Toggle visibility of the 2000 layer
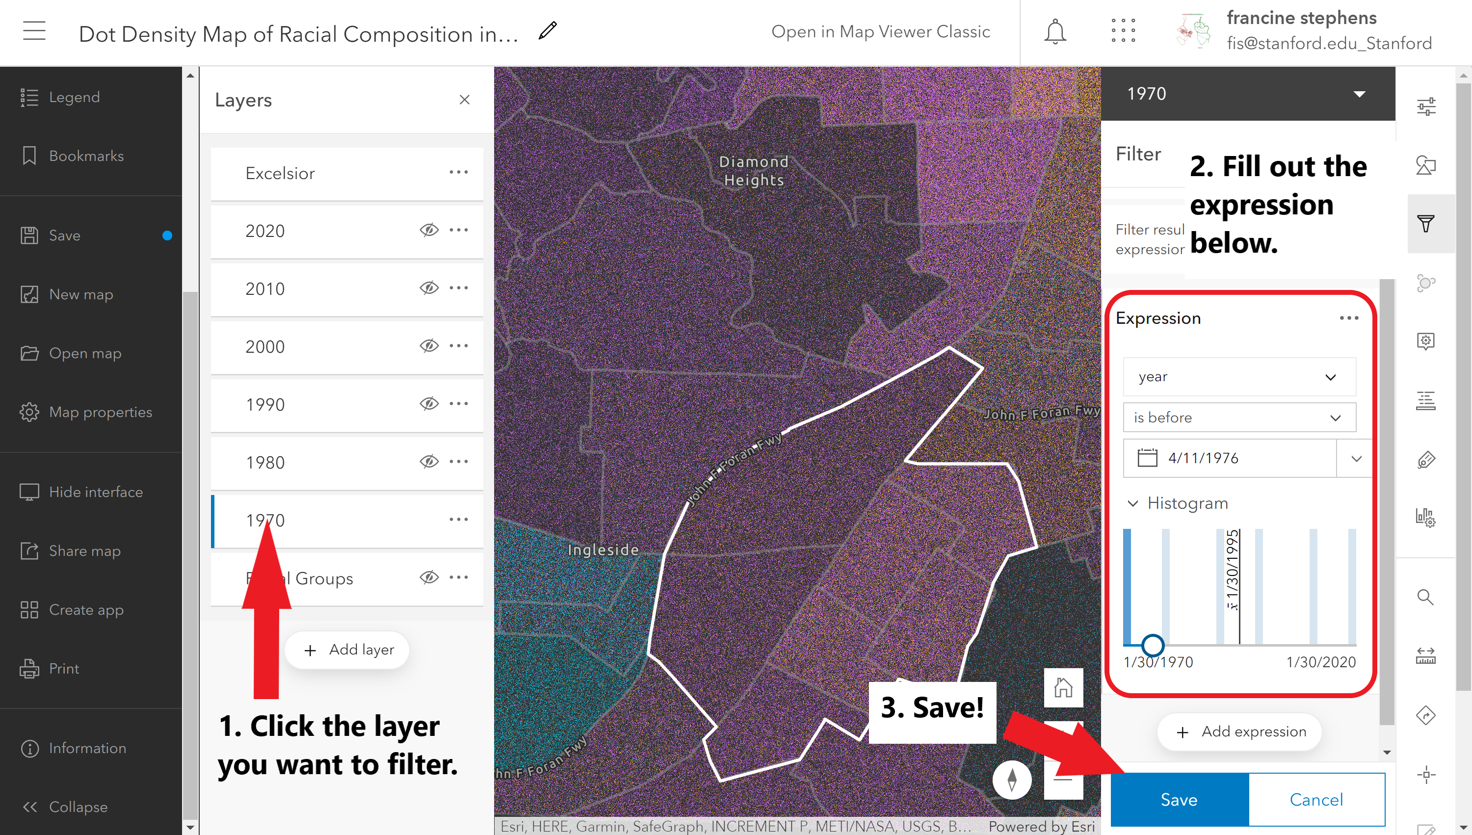 coord(428,346)
